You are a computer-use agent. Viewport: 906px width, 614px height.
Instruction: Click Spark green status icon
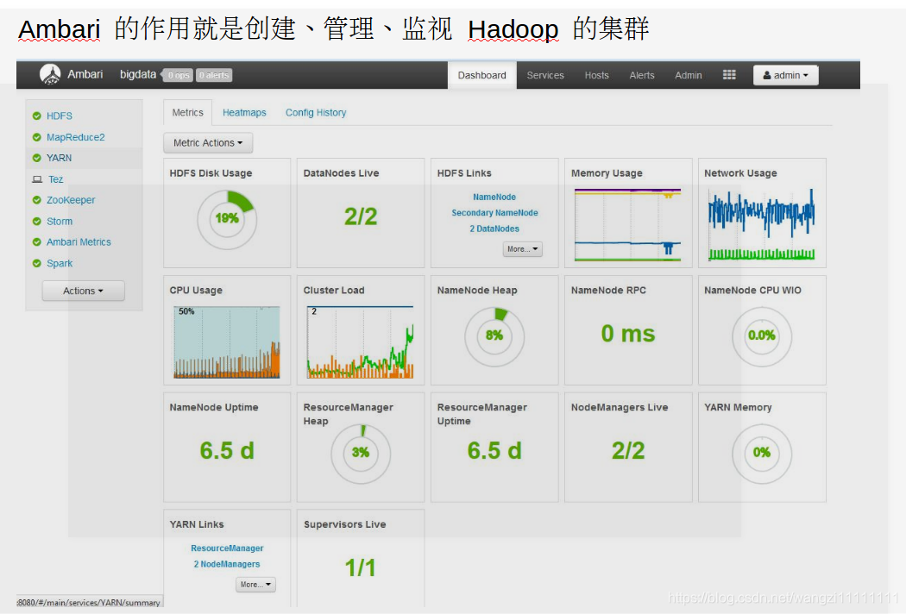tap(37, 264)
